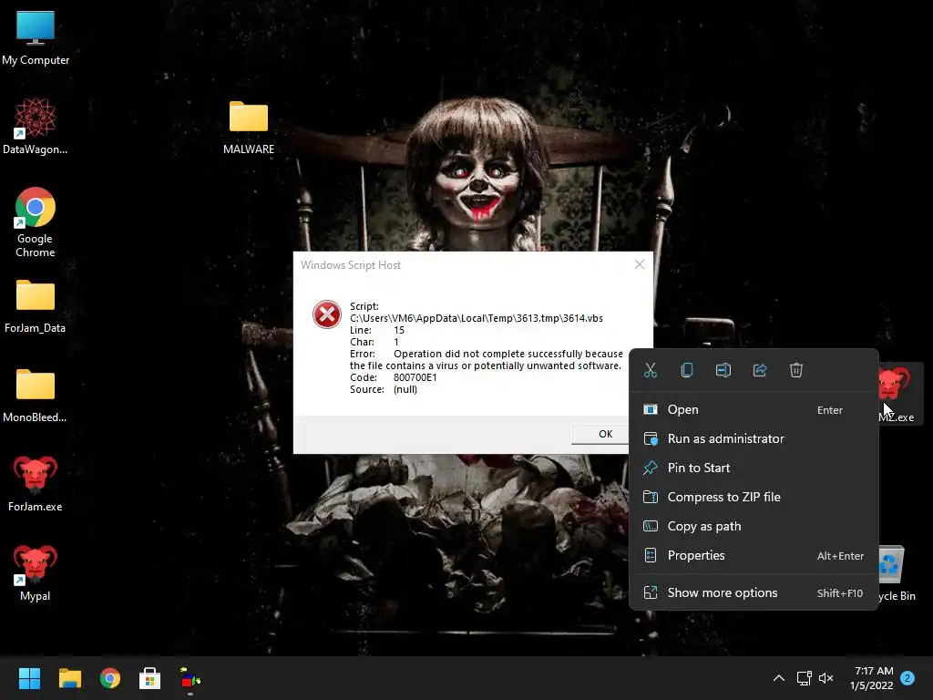Select the ForJam.exe desktop icon
933x700 pixels.
pyautogui.click(x=36, y=483)
